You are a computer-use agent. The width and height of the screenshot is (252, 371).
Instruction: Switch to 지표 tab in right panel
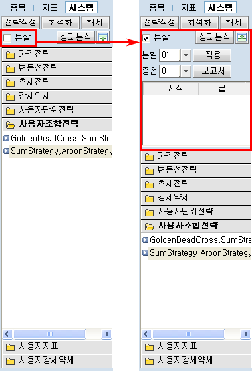click(x=188, y=7)
